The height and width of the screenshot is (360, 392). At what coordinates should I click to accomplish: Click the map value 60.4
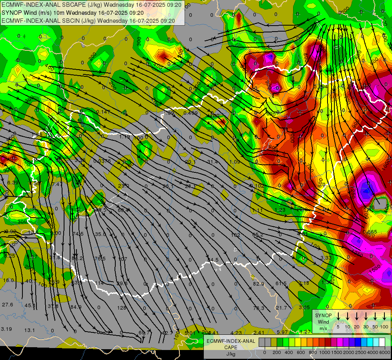click(123, 210)
